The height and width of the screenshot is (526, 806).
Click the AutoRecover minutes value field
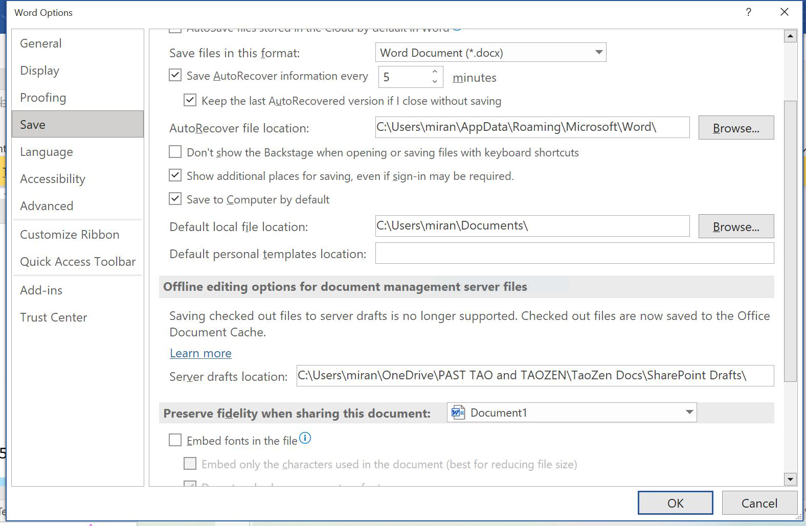404,77
